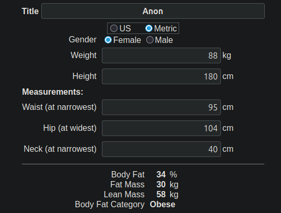Viewport: 281px width, 213px height.
Task: Choose the Male gender option
Action: pyautogui.click(x=150, y=40)
